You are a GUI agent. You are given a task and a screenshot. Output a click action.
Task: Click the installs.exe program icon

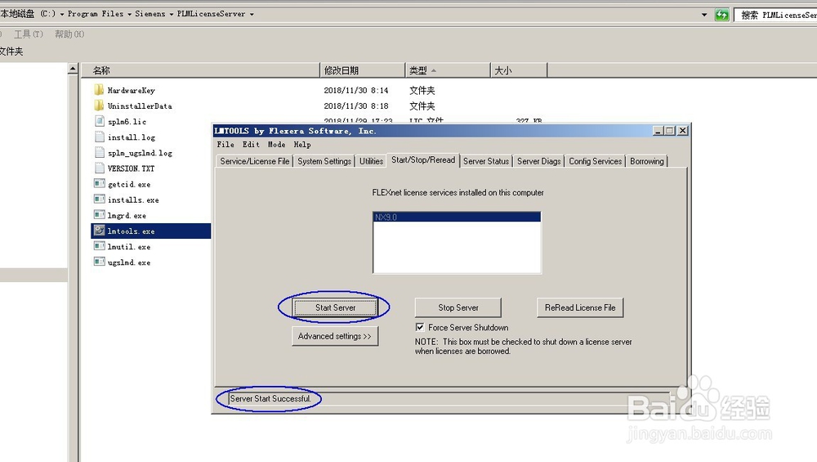[x=99, y=200]
